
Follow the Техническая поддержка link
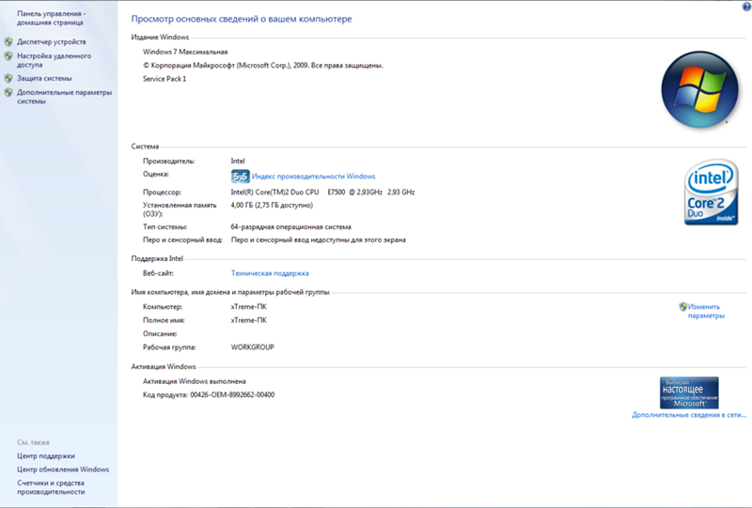coord(270,273)
